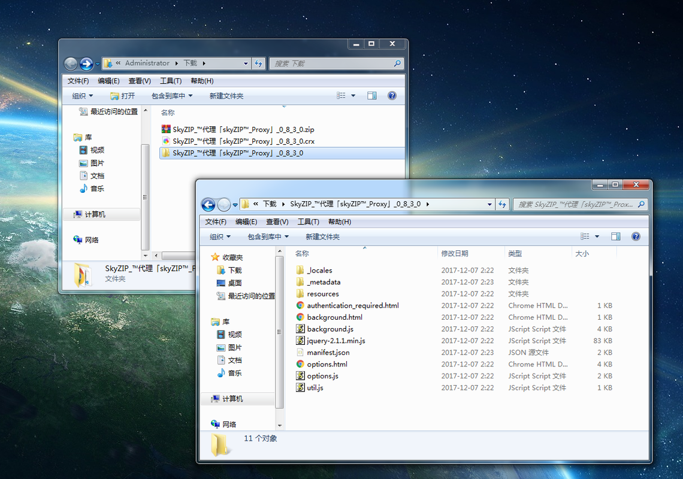Select 音乐 library in Downloads window
The height and width of the screenshot is (479, 683).
point(92,189)
